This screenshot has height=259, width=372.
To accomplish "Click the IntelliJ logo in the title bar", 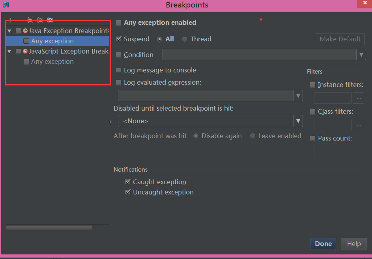I will [5, 5].
